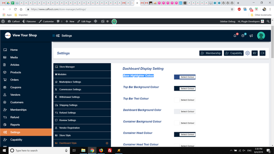This screenshot has width=274, height=154.
Task: Bookmark this page with star icon
Action: click(232, 9)
